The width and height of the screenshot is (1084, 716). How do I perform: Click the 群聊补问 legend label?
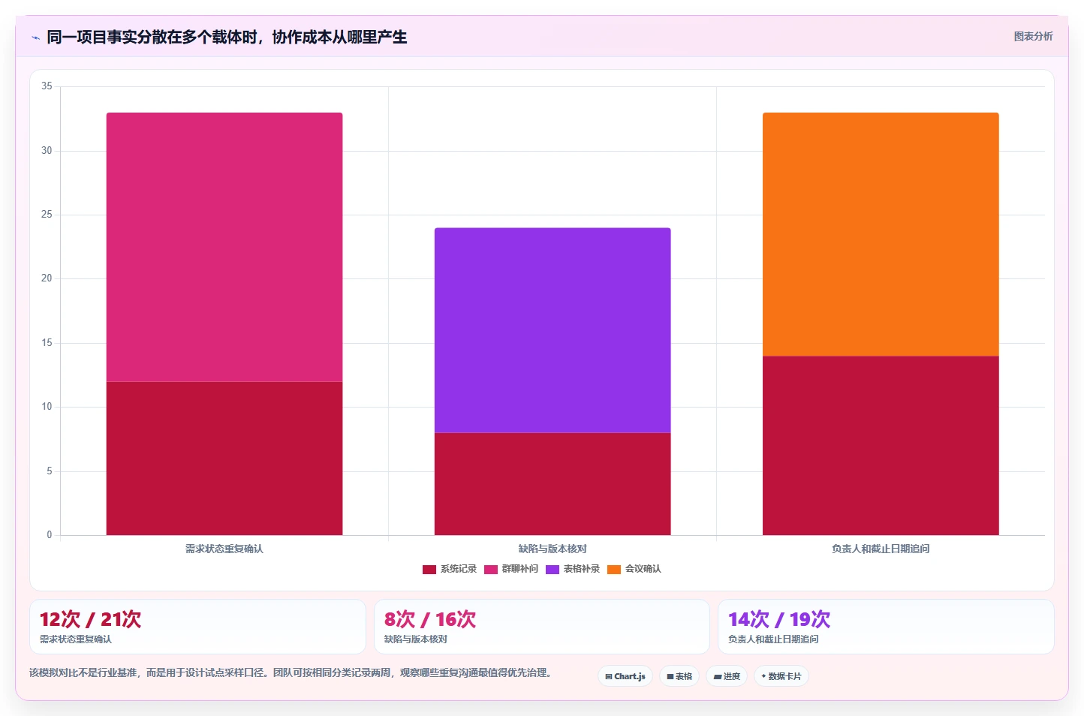pyautogui.click(x=520, y=569)
